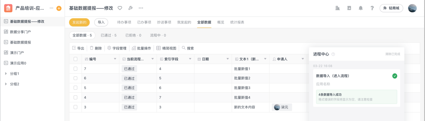Click 删除 delete toolbar button
This screenshot has height=121, width=425.
pos(96,48)
